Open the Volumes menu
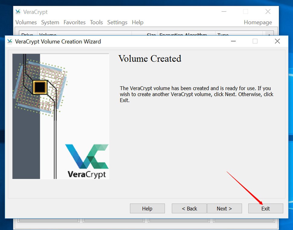This screenshot has height=230, width=293. tap(26, 22)
